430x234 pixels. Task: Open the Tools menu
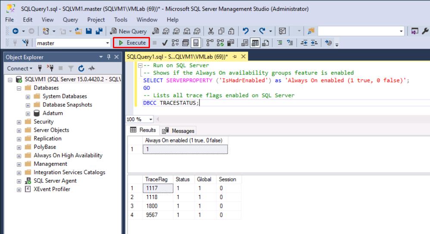point(121,20)
